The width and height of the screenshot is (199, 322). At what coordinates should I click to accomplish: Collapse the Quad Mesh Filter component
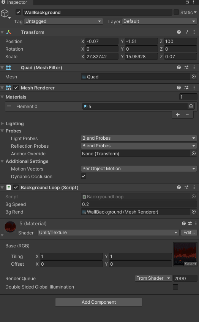[2, 68]
